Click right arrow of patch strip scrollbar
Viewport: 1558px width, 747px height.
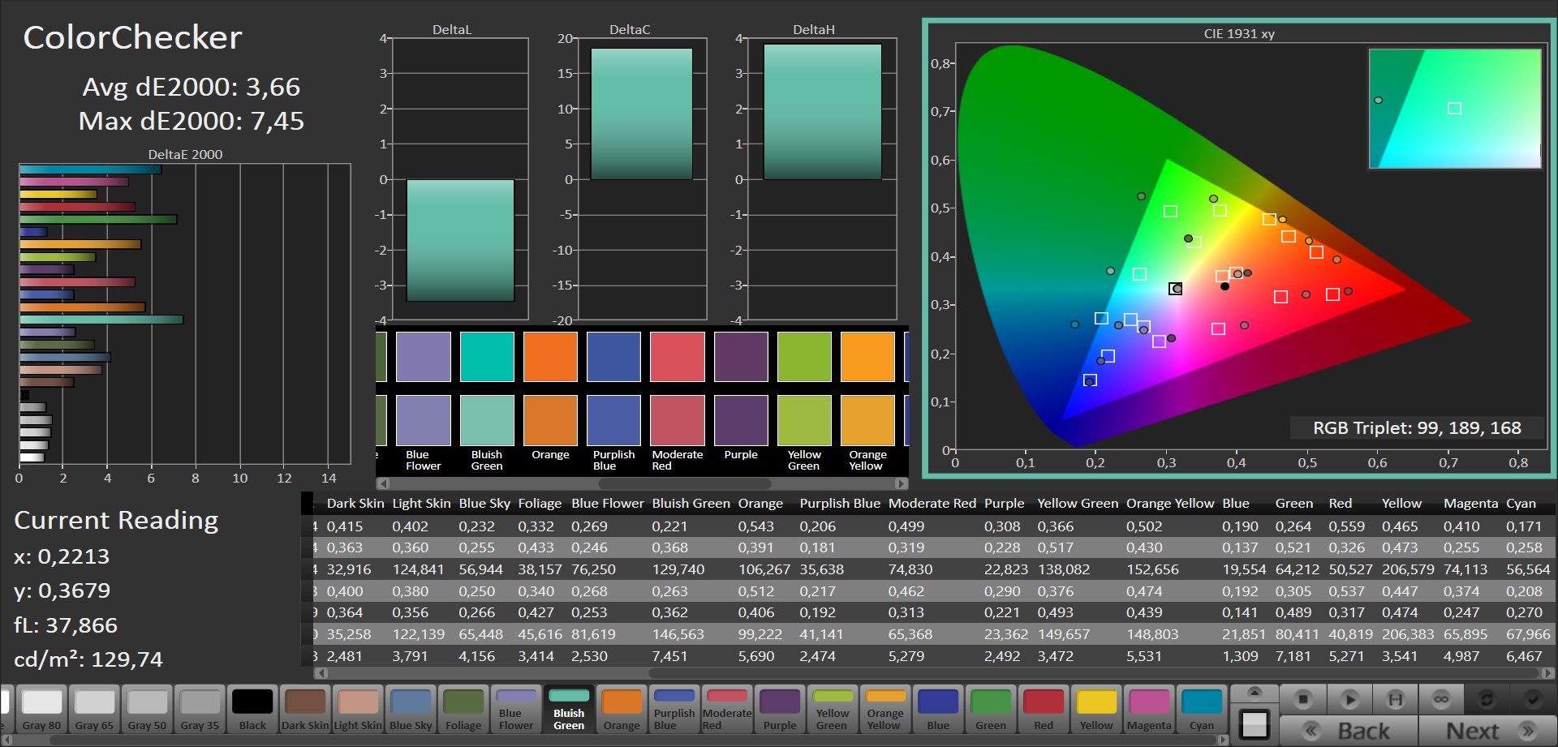pos(1223,740)
